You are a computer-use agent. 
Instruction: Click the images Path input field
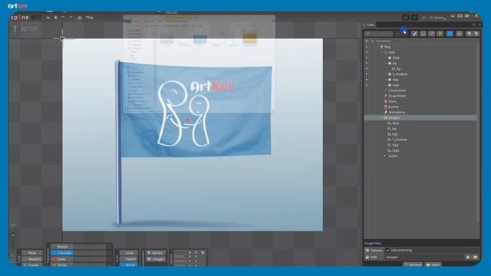pyautogui.click(x=424, y=258)
